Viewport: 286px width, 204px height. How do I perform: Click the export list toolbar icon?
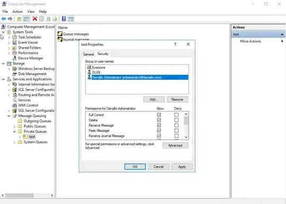pos(55,19)
